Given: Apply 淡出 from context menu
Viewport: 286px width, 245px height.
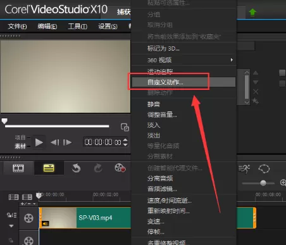Looking at the screenshot, I should pos(183,135).
